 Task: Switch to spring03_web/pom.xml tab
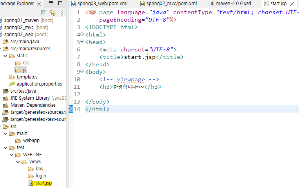point(102,4)
